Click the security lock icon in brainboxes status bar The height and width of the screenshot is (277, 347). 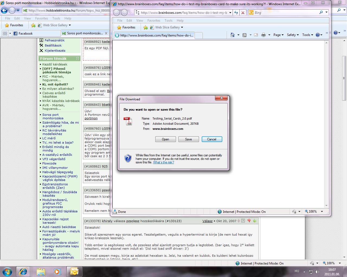294,212
